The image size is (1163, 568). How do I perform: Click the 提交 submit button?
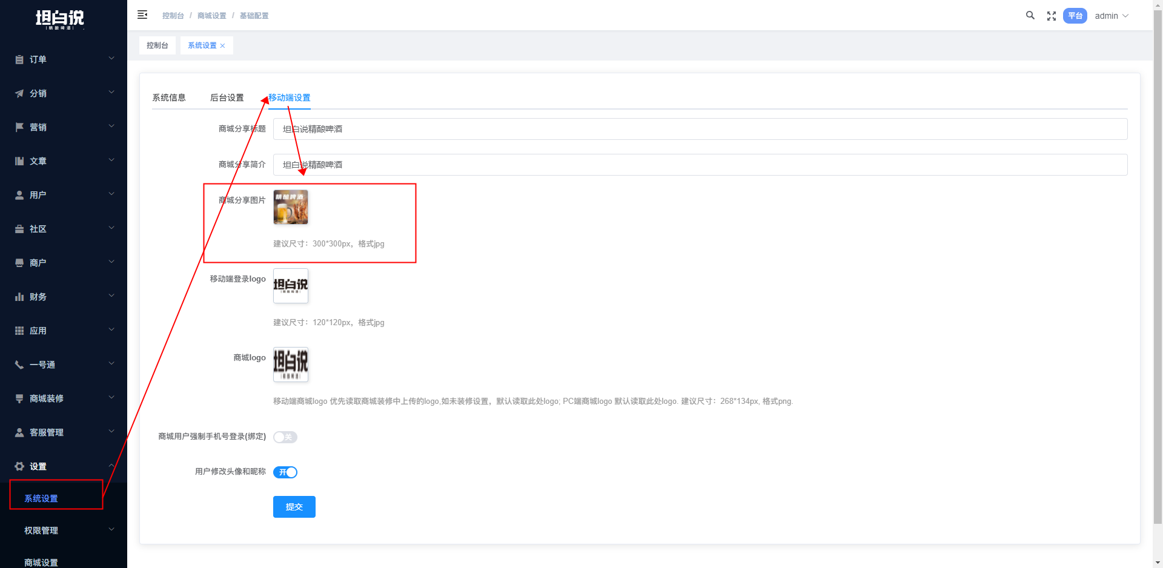pos(294,507)
